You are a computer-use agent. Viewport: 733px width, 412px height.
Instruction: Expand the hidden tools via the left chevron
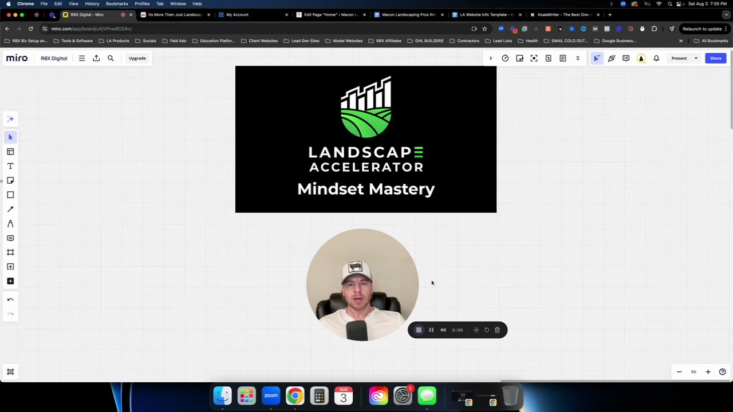(x=490, y=58)
